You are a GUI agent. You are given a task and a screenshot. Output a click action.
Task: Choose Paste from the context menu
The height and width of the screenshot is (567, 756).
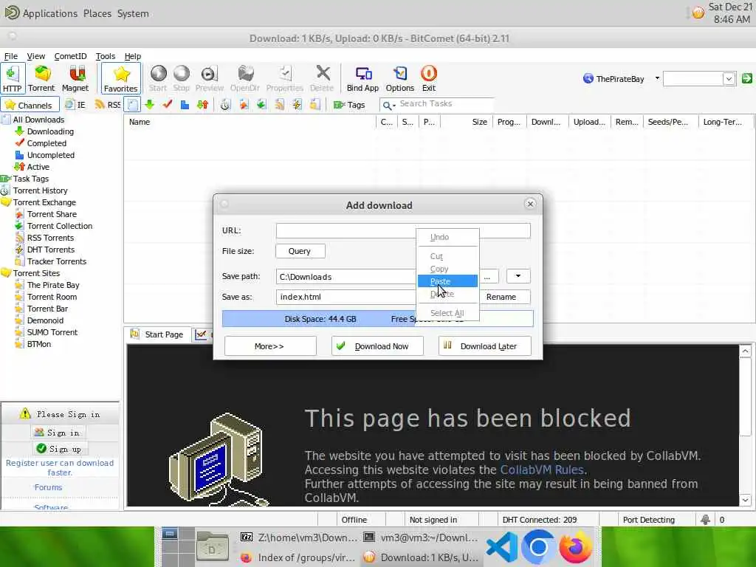click(x=447, y=281)
